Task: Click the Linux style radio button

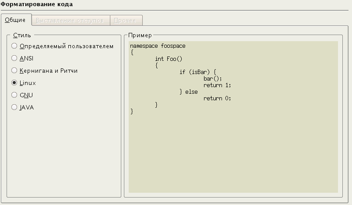Action: coord(14,83)
